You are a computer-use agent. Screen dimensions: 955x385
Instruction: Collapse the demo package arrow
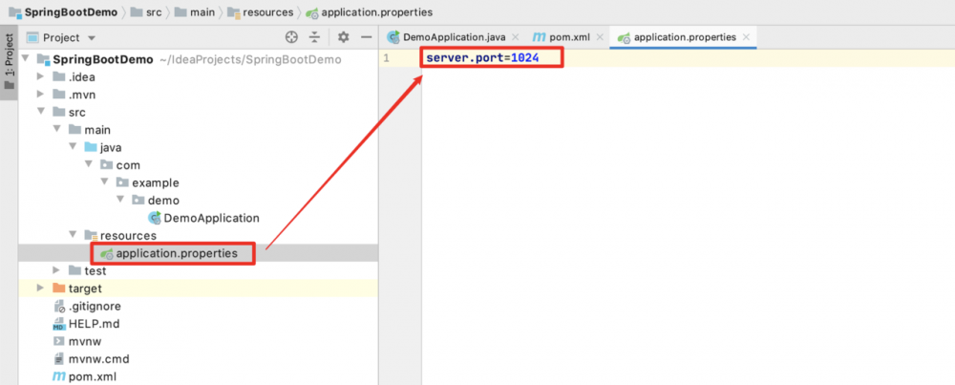pos(120,201)
